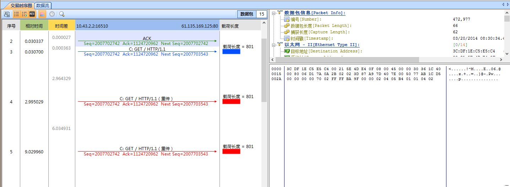510x187 pixels.
Task: Select the retransmitted GET packet in row 4
Action: [x=147, y=101]
